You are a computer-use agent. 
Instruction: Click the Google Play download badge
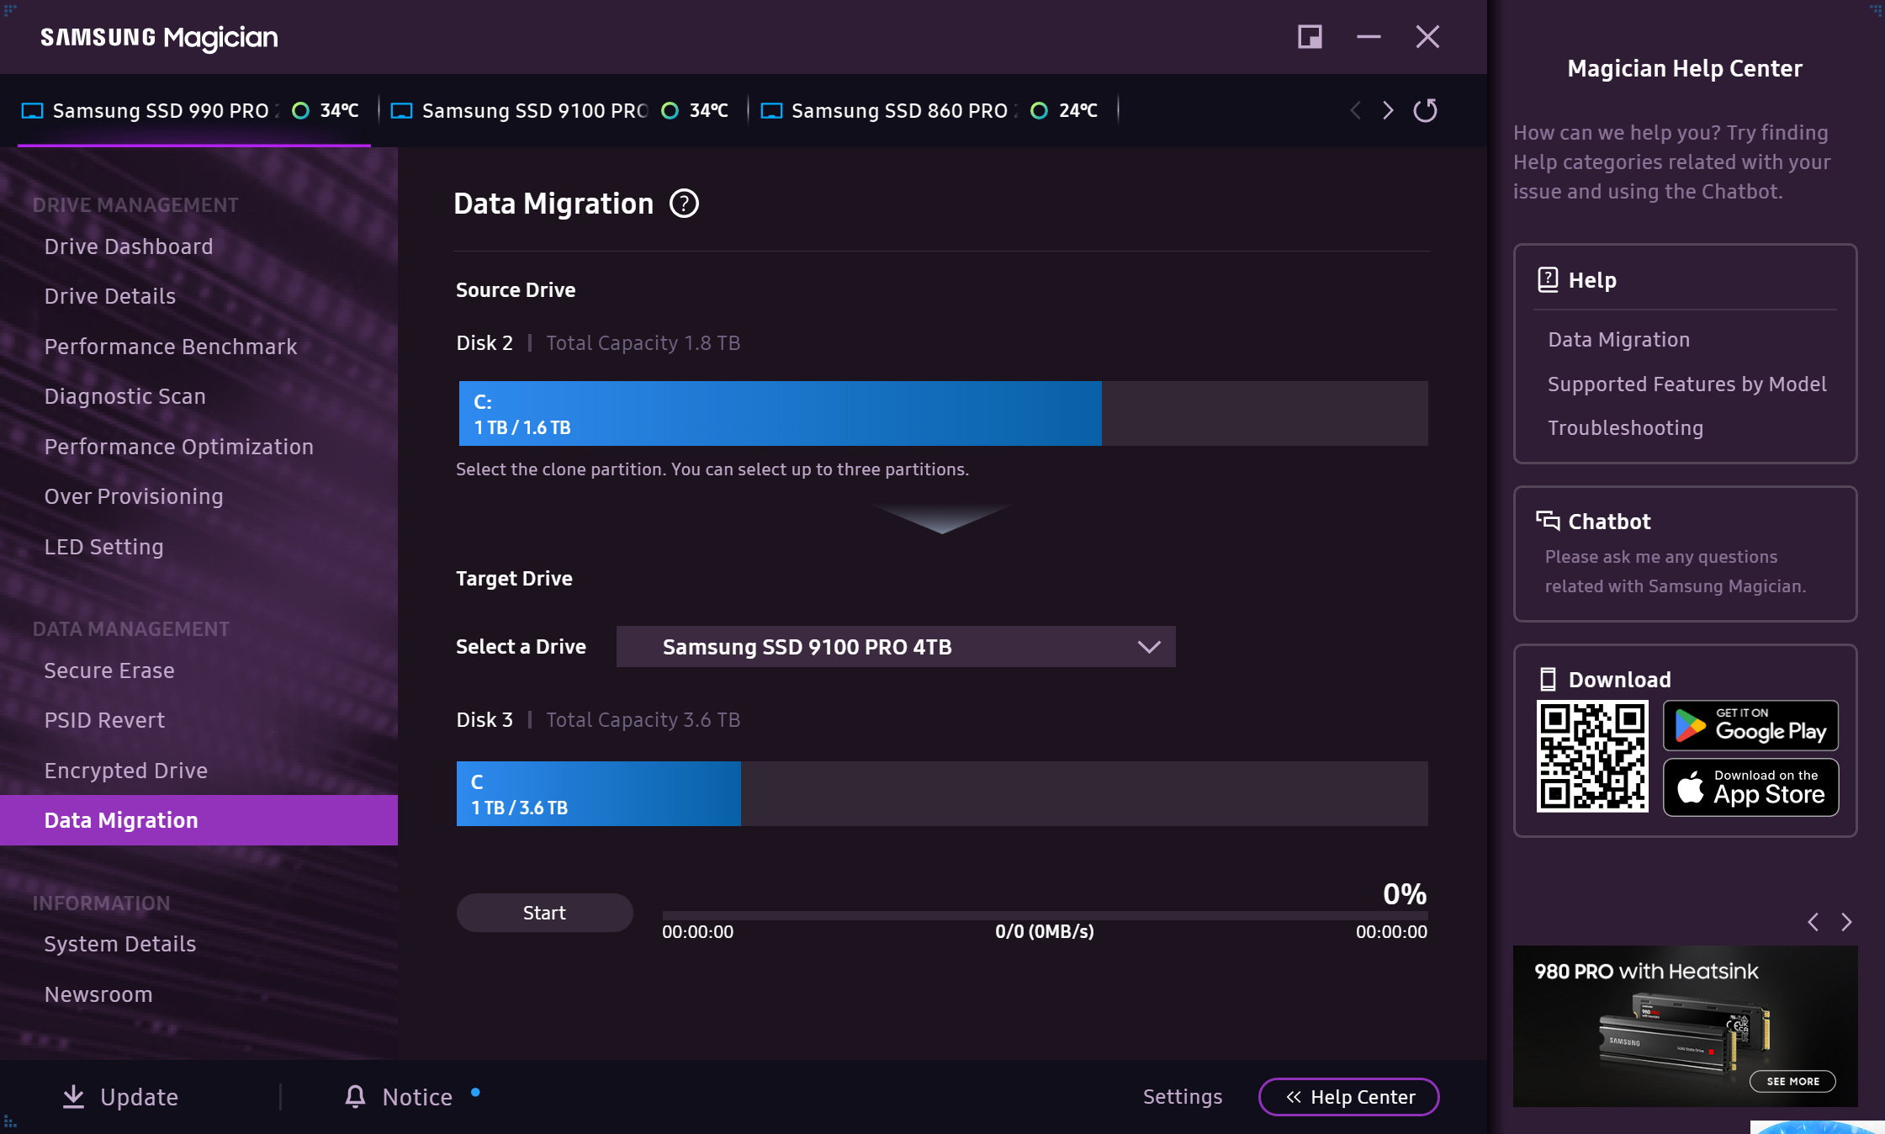point(1750,725)
